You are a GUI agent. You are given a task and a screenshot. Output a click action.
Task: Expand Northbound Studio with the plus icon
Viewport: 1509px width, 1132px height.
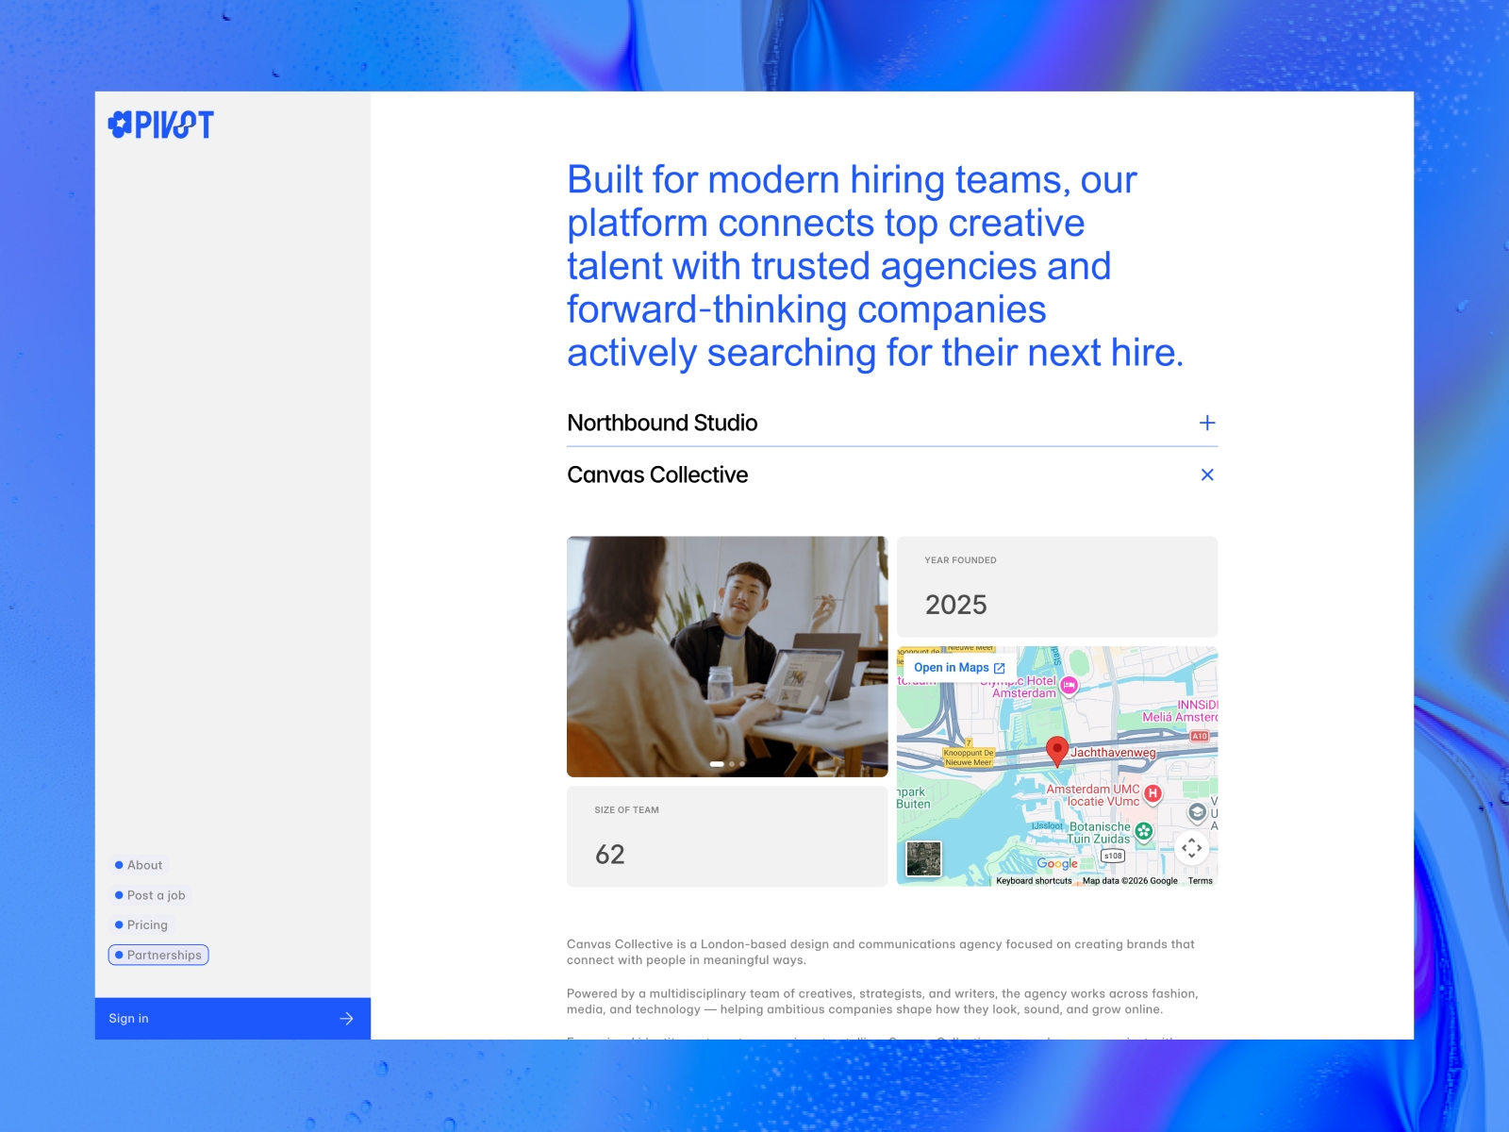pyautogui.click(x=1207, y=423)
